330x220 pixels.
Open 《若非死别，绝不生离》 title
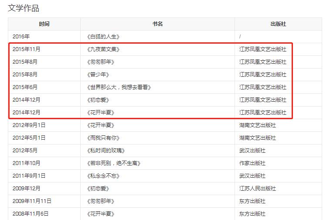(x=113, y=163)
